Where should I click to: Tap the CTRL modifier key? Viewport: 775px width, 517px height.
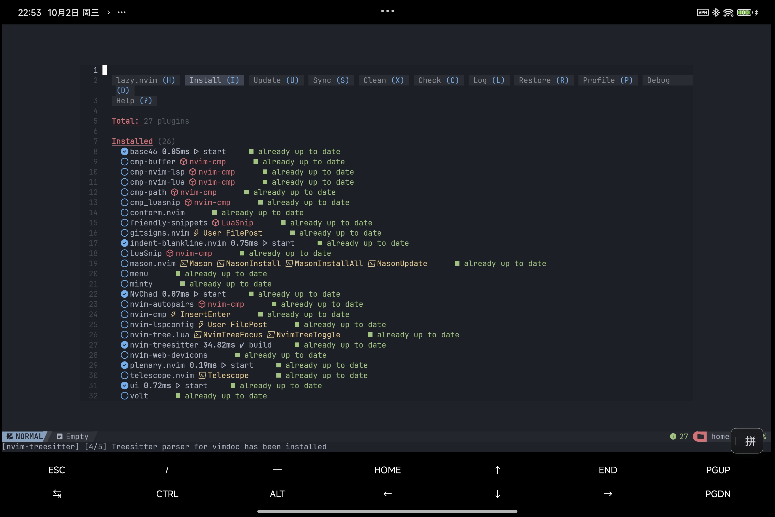click(x=167, y=494)
